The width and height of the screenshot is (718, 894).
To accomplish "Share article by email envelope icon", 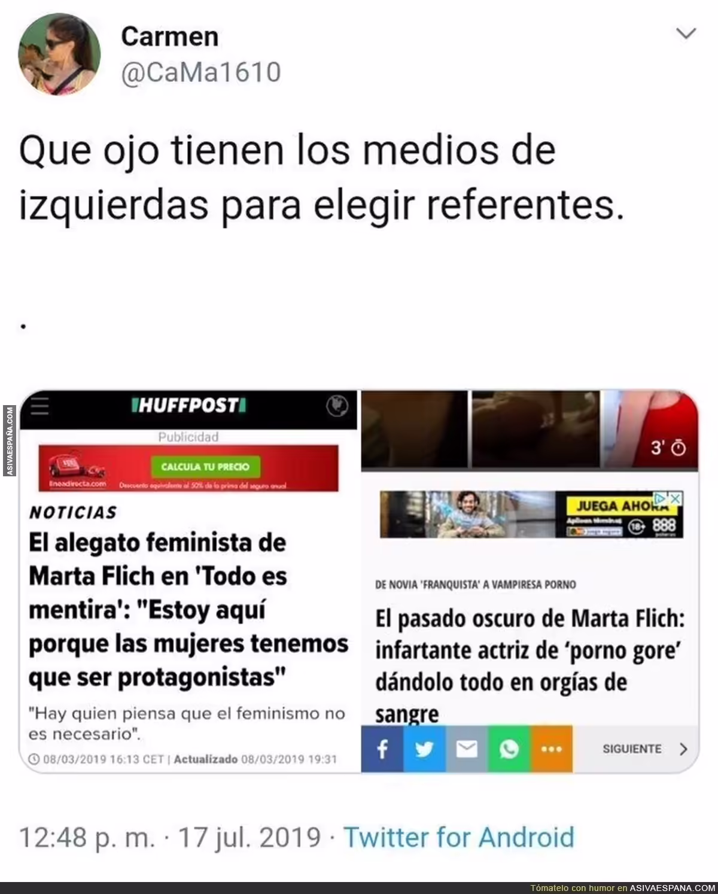I will pyautogui.click(x=467, y=749).
